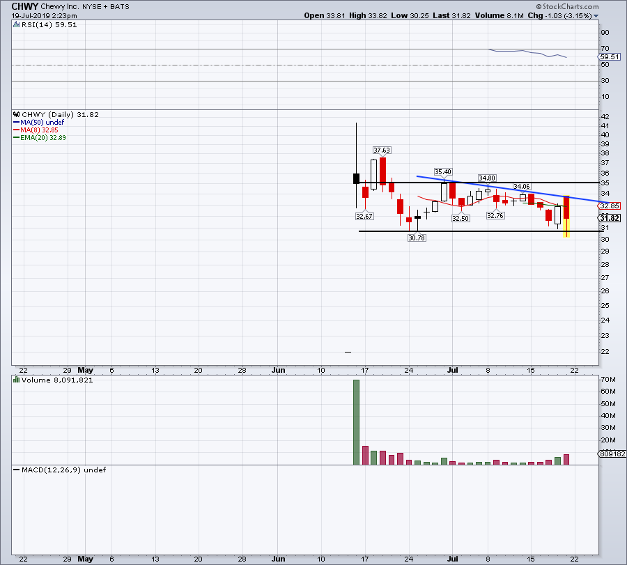Click the green EMA(20) legend line marker
This screenshot has height=565, width=627.
(17, 137)
